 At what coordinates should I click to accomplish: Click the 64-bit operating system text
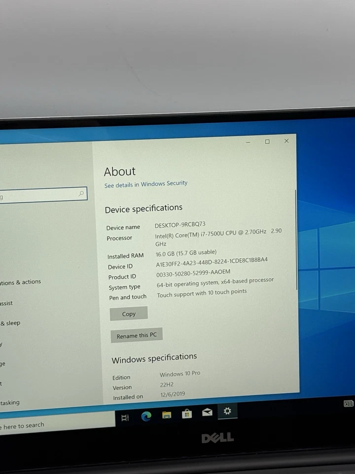point(215,282)
